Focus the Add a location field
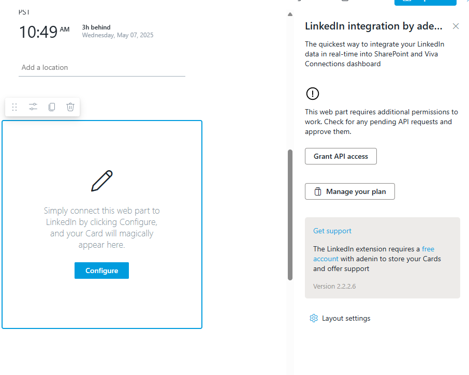The height and width of the screenshot is (375, 469). (x=101, y=67)
